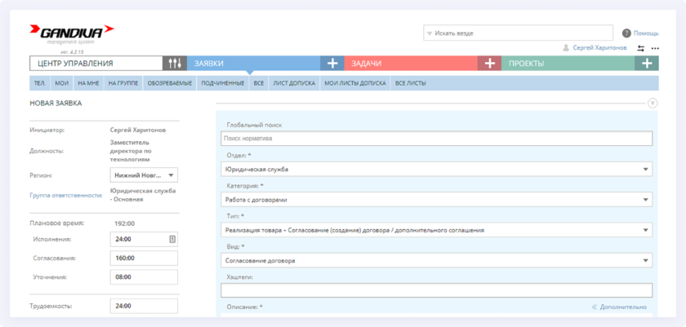Create new project with Проекты plus

[x=647, y=63]
